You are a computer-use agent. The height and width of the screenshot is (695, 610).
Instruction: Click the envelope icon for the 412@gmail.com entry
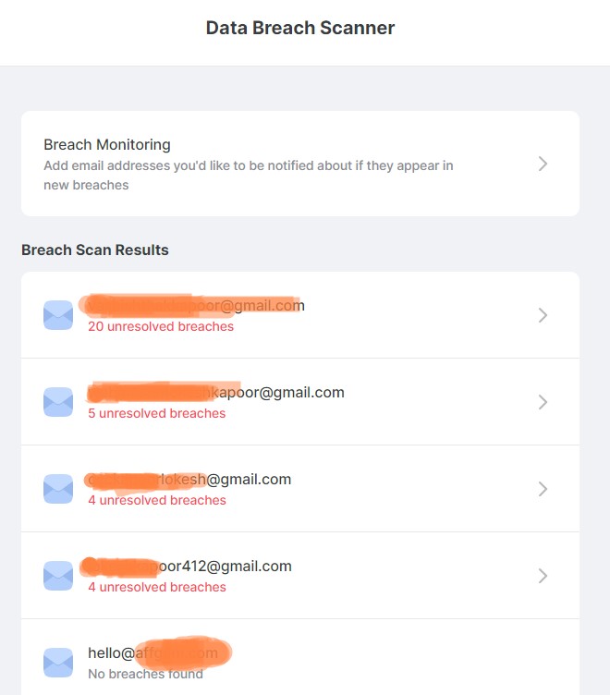tap(58, 576)
